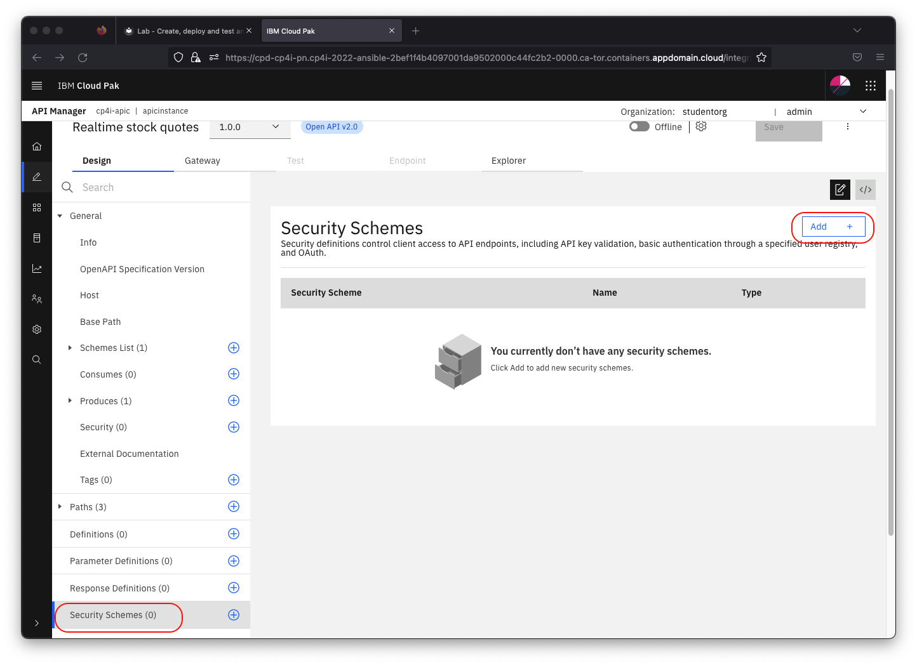Screen dimensions: 917x665
Task: Open the app switcher grid icon
Action: tap(871, 86)
